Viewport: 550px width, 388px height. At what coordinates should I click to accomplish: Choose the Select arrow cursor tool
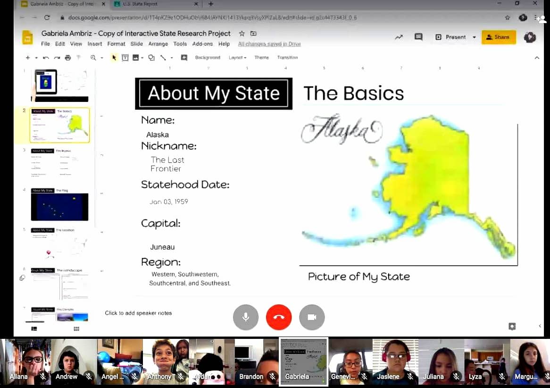click(x=114, y=58)
